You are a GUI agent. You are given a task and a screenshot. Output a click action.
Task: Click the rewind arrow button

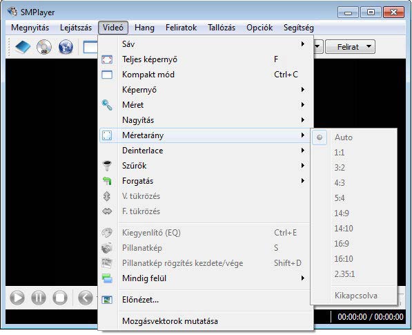pyautogui.click(x=86, y=298)
